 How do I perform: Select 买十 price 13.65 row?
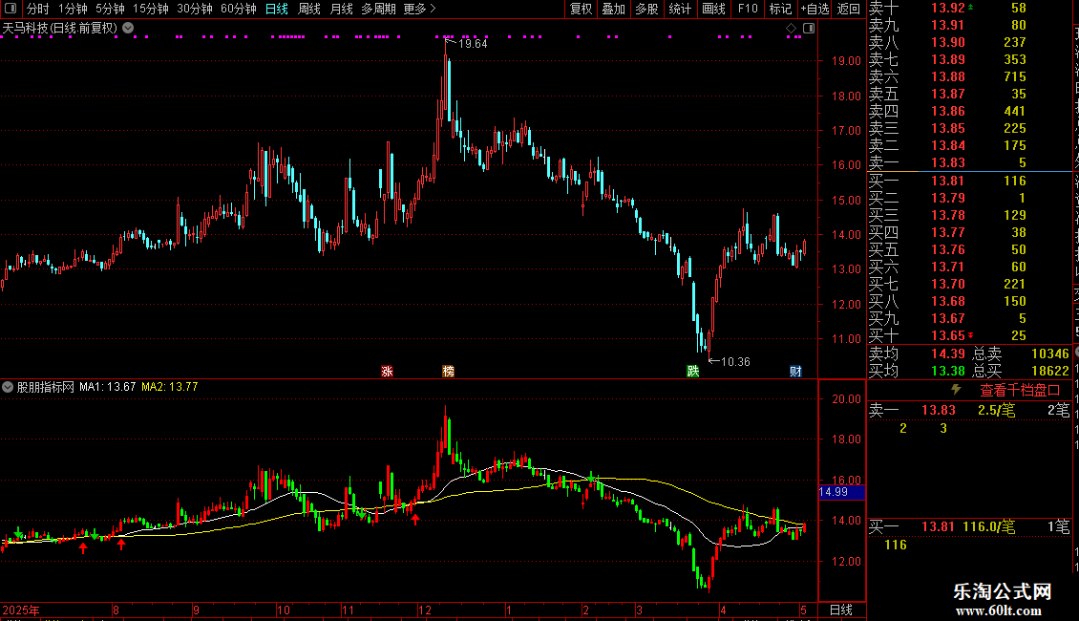(x=969, y=335)
